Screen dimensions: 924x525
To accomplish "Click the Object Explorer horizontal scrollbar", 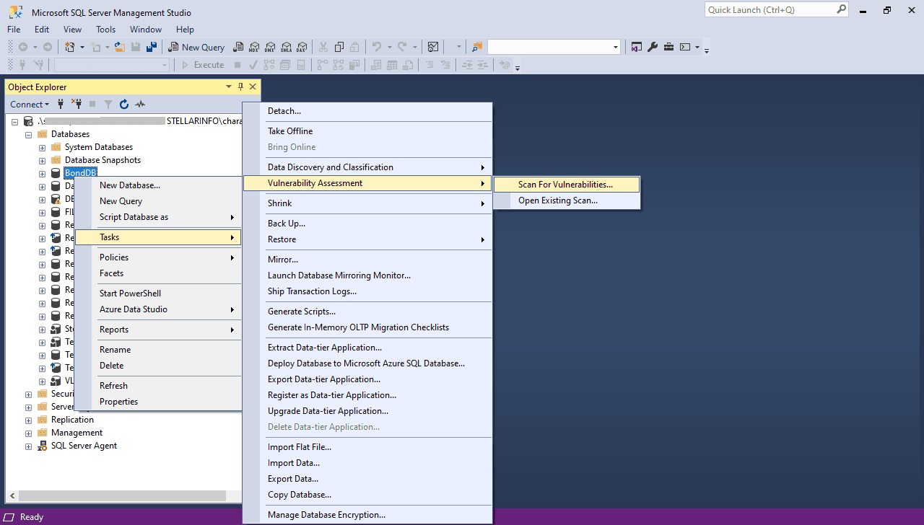I will (x=122, y=496).
